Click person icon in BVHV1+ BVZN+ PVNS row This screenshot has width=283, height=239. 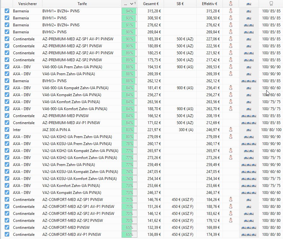click(x=231, y=11)
